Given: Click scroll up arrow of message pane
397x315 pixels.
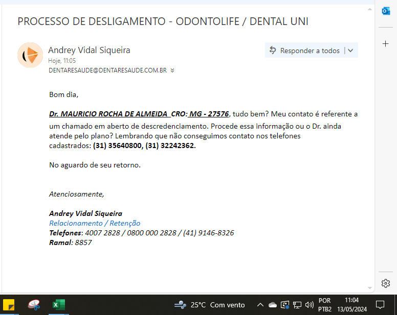Looking at the screenshot, I should 370,9.
